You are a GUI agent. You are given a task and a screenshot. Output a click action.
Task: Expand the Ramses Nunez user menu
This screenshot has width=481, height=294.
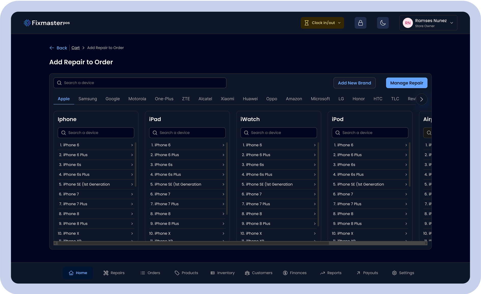coord(428,23)
